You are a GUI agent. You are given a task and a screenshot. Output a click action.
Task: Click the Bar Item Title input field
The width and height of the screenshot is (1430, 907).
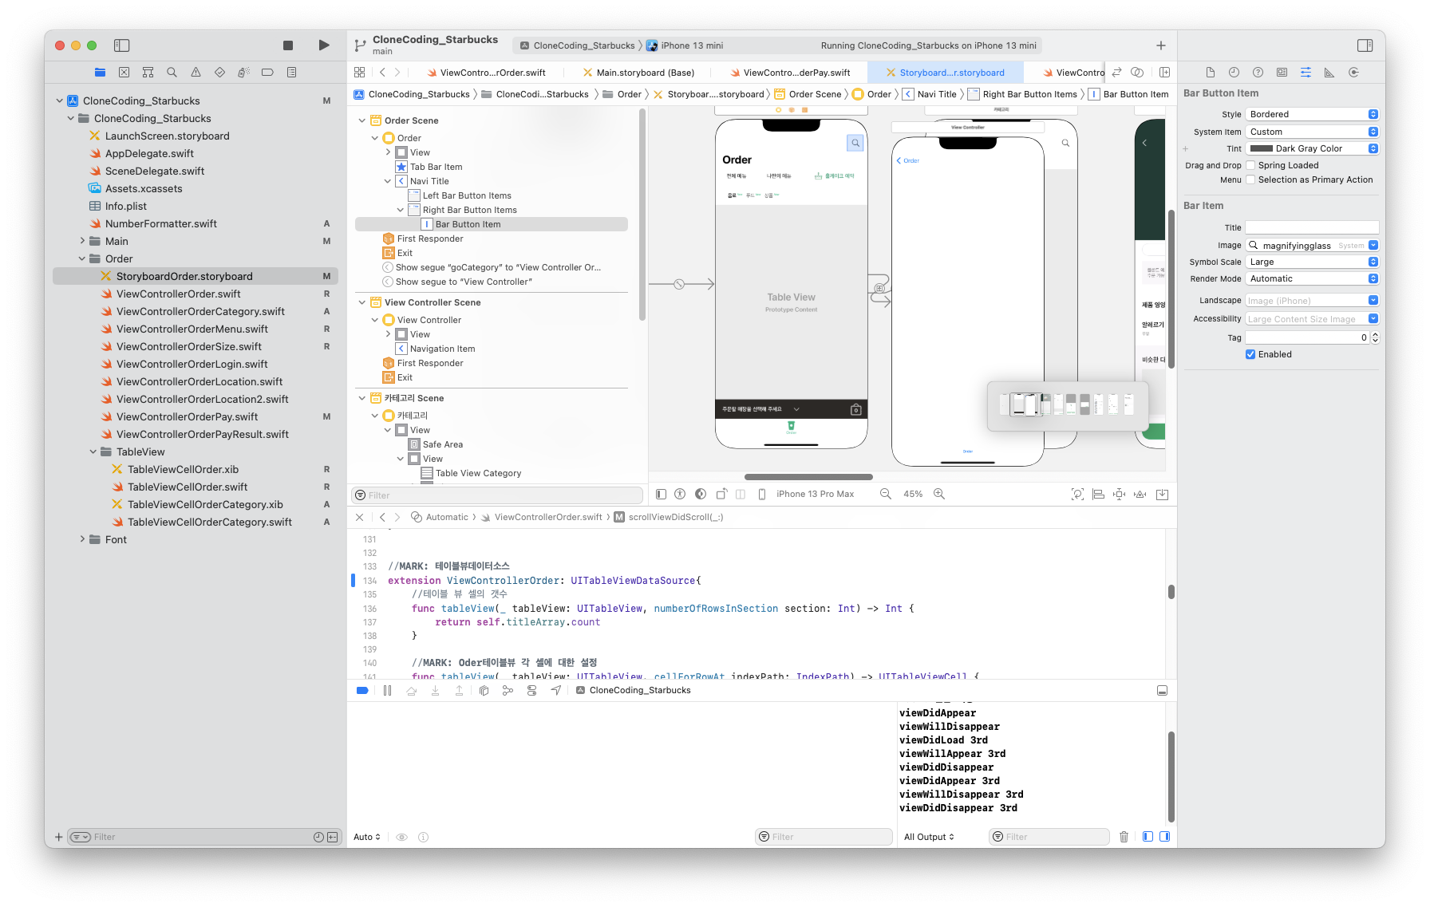1312,227
